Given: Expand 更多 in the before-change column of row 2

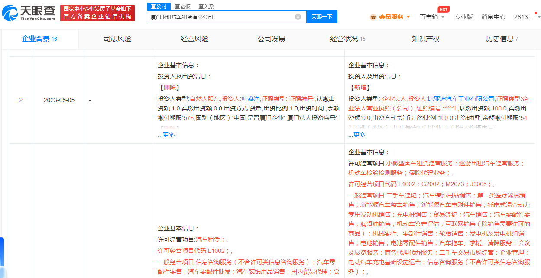Looking at the screenshot, I should click(x=169, y=135).
